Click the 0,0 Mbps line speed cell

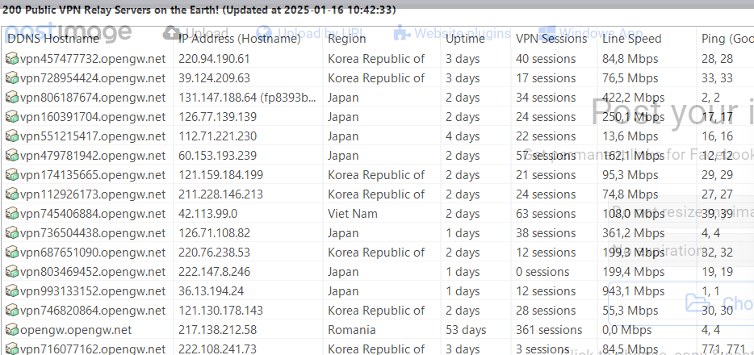tap(627, 330)
